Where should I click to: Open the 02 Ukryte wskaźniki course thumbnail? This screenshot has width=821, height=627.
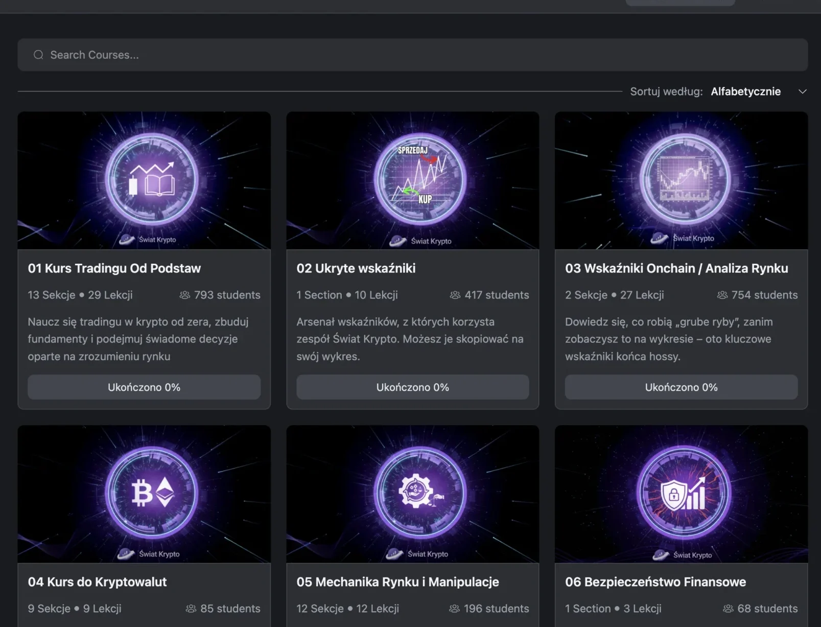412,180
